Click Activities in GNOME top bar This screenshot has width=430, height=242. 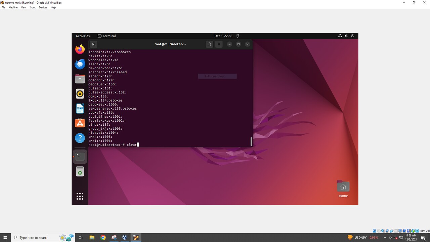[83, 36]
